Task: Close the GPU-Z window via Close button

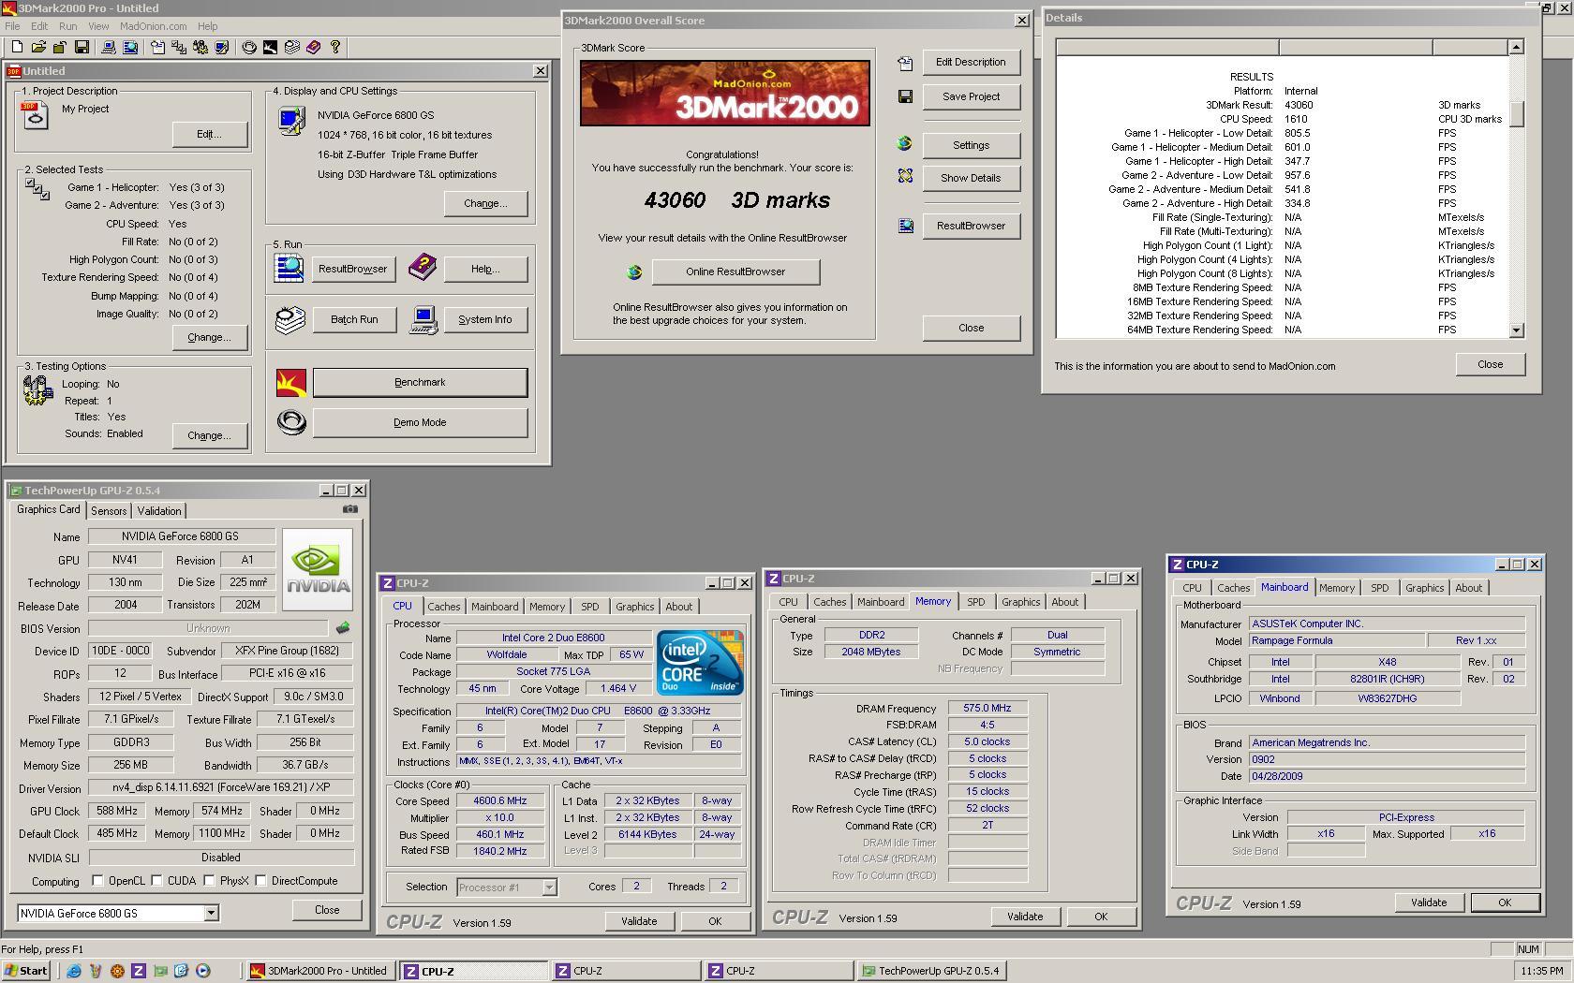Action: coord(327,910)
